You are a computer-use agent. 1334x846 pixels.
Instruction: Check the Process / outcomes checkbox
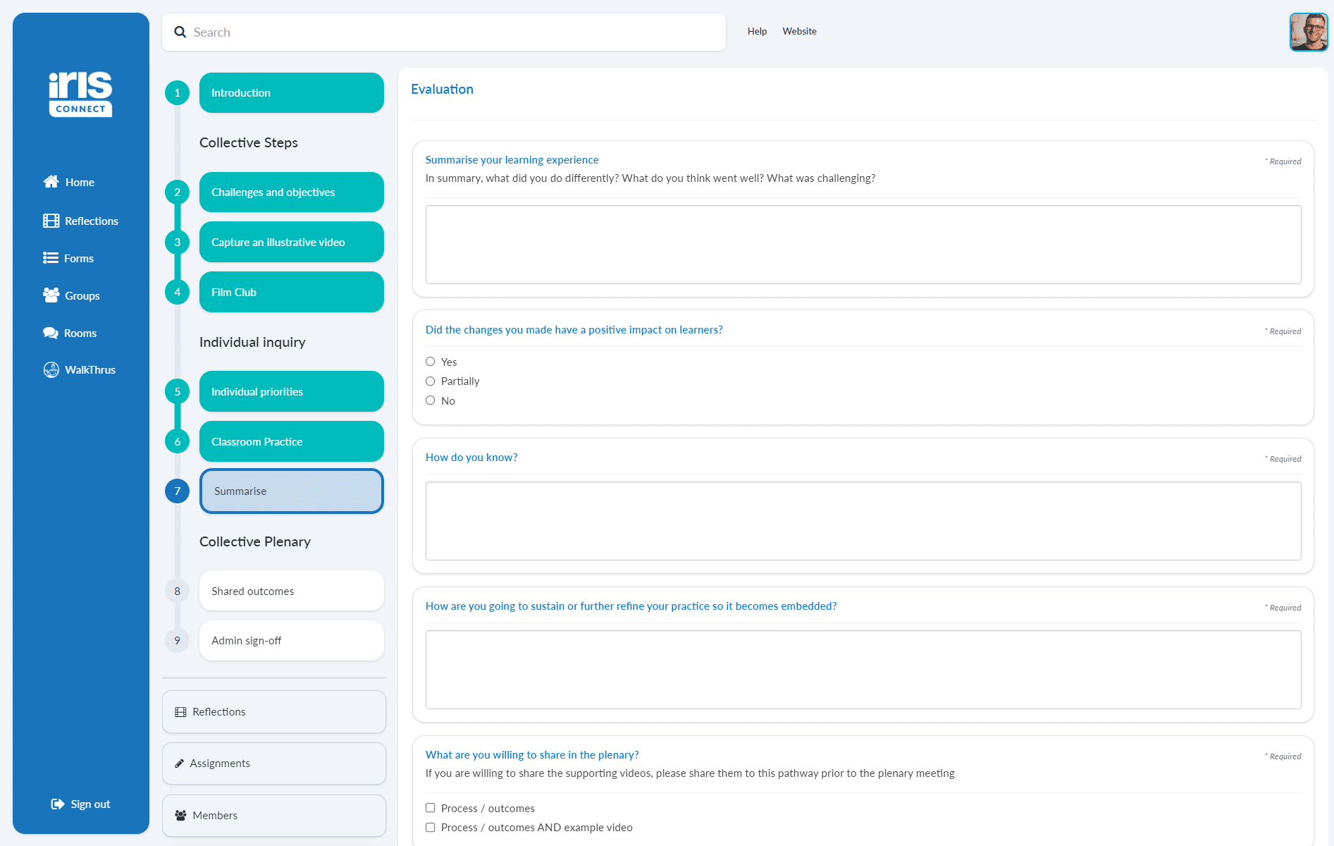tap(430, 808)
